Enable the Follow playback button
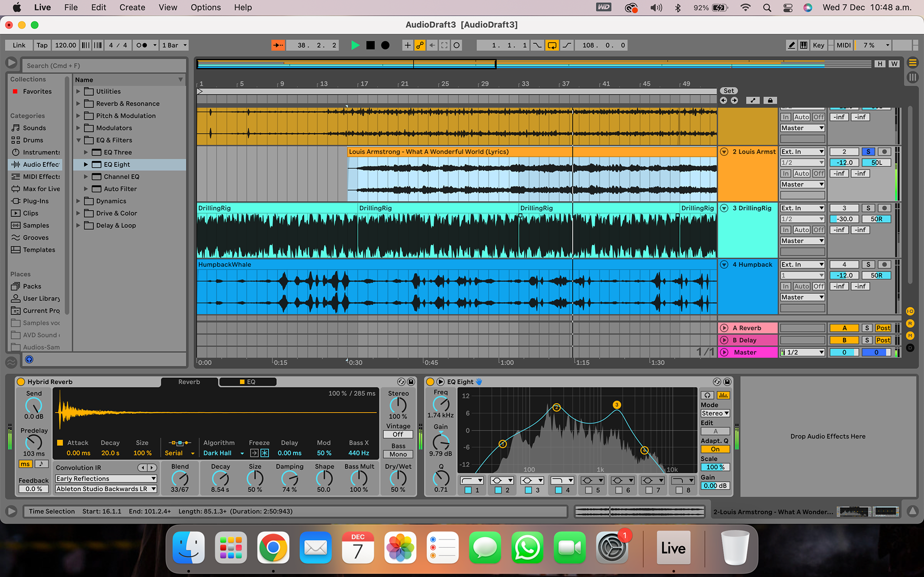Viewport: 924px width, 577px height. tap(278, 45)
